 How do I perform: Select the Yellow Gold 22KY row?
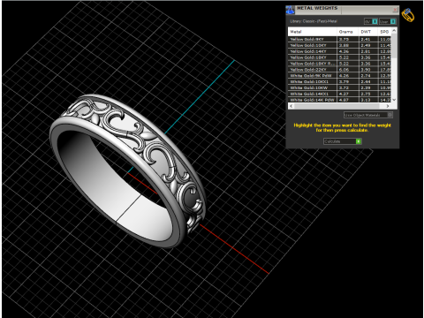click(339, 70)
